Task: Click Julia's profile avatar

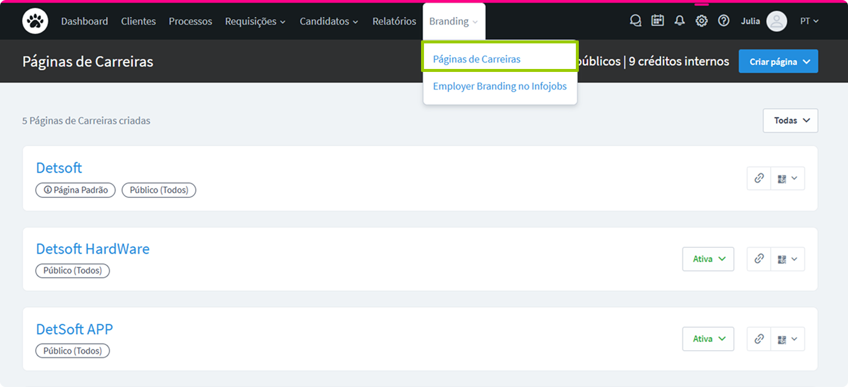Action: coord(777,21)
